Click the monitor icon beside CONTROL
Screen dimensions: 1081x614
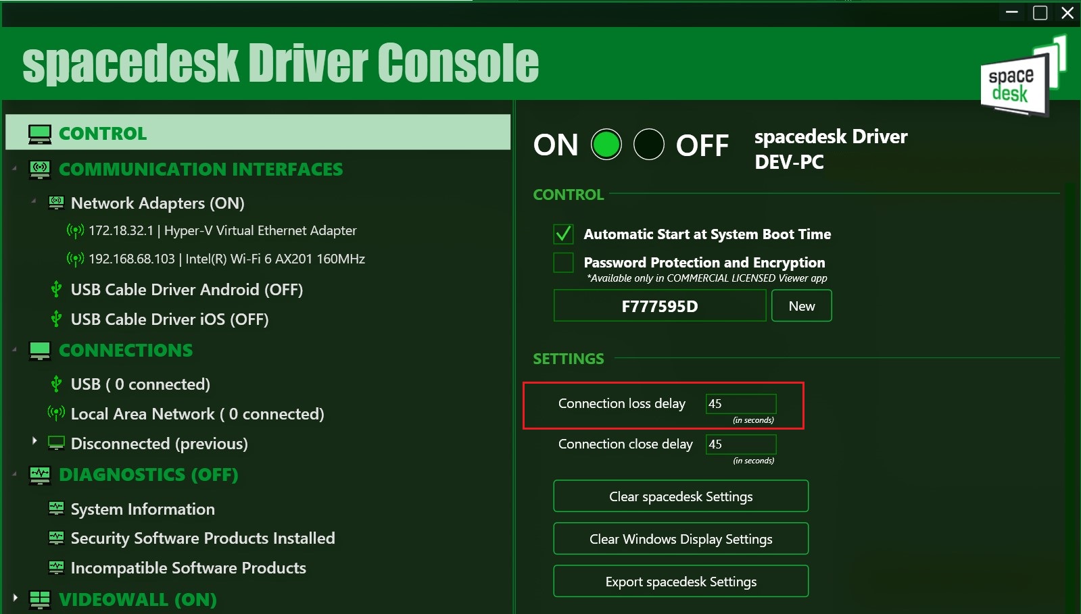click(x=40, y=134)
